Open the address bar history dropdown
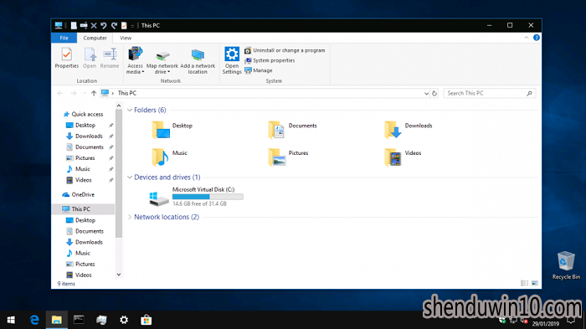 pyautogui.click(x=426, y=94)
